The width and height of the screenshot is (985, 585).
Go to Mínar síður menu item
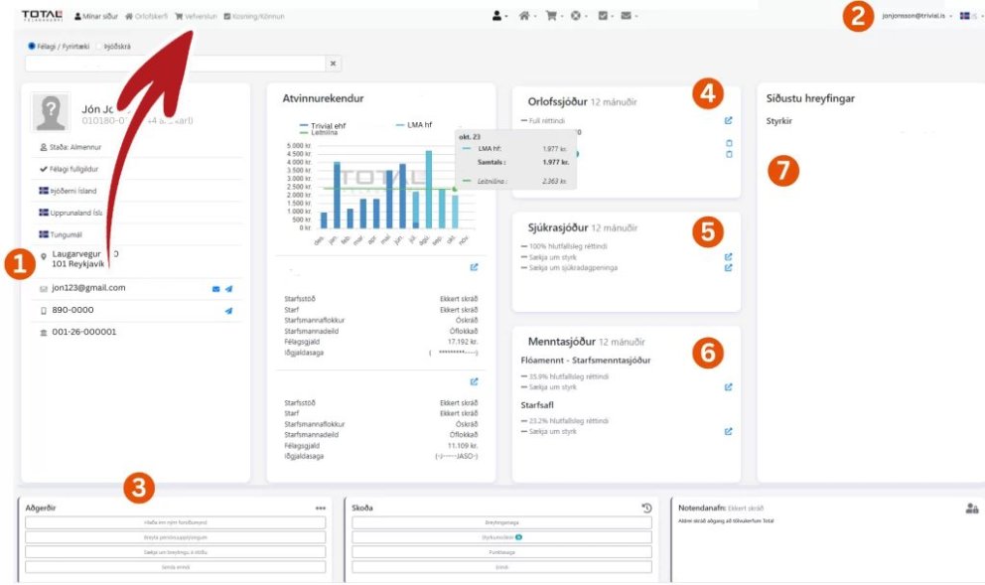coord(96,16)
